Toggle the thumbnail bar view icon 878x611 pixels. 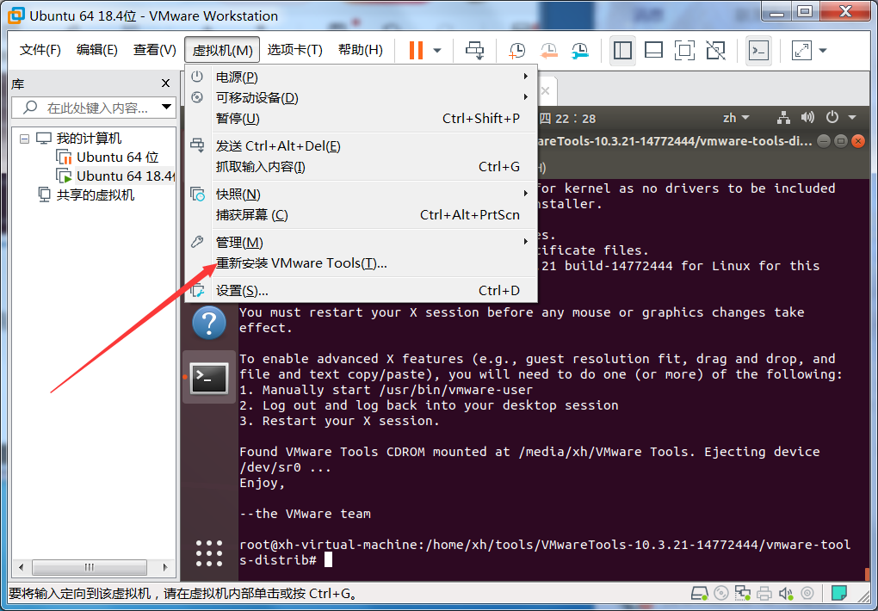pos(653,51)
